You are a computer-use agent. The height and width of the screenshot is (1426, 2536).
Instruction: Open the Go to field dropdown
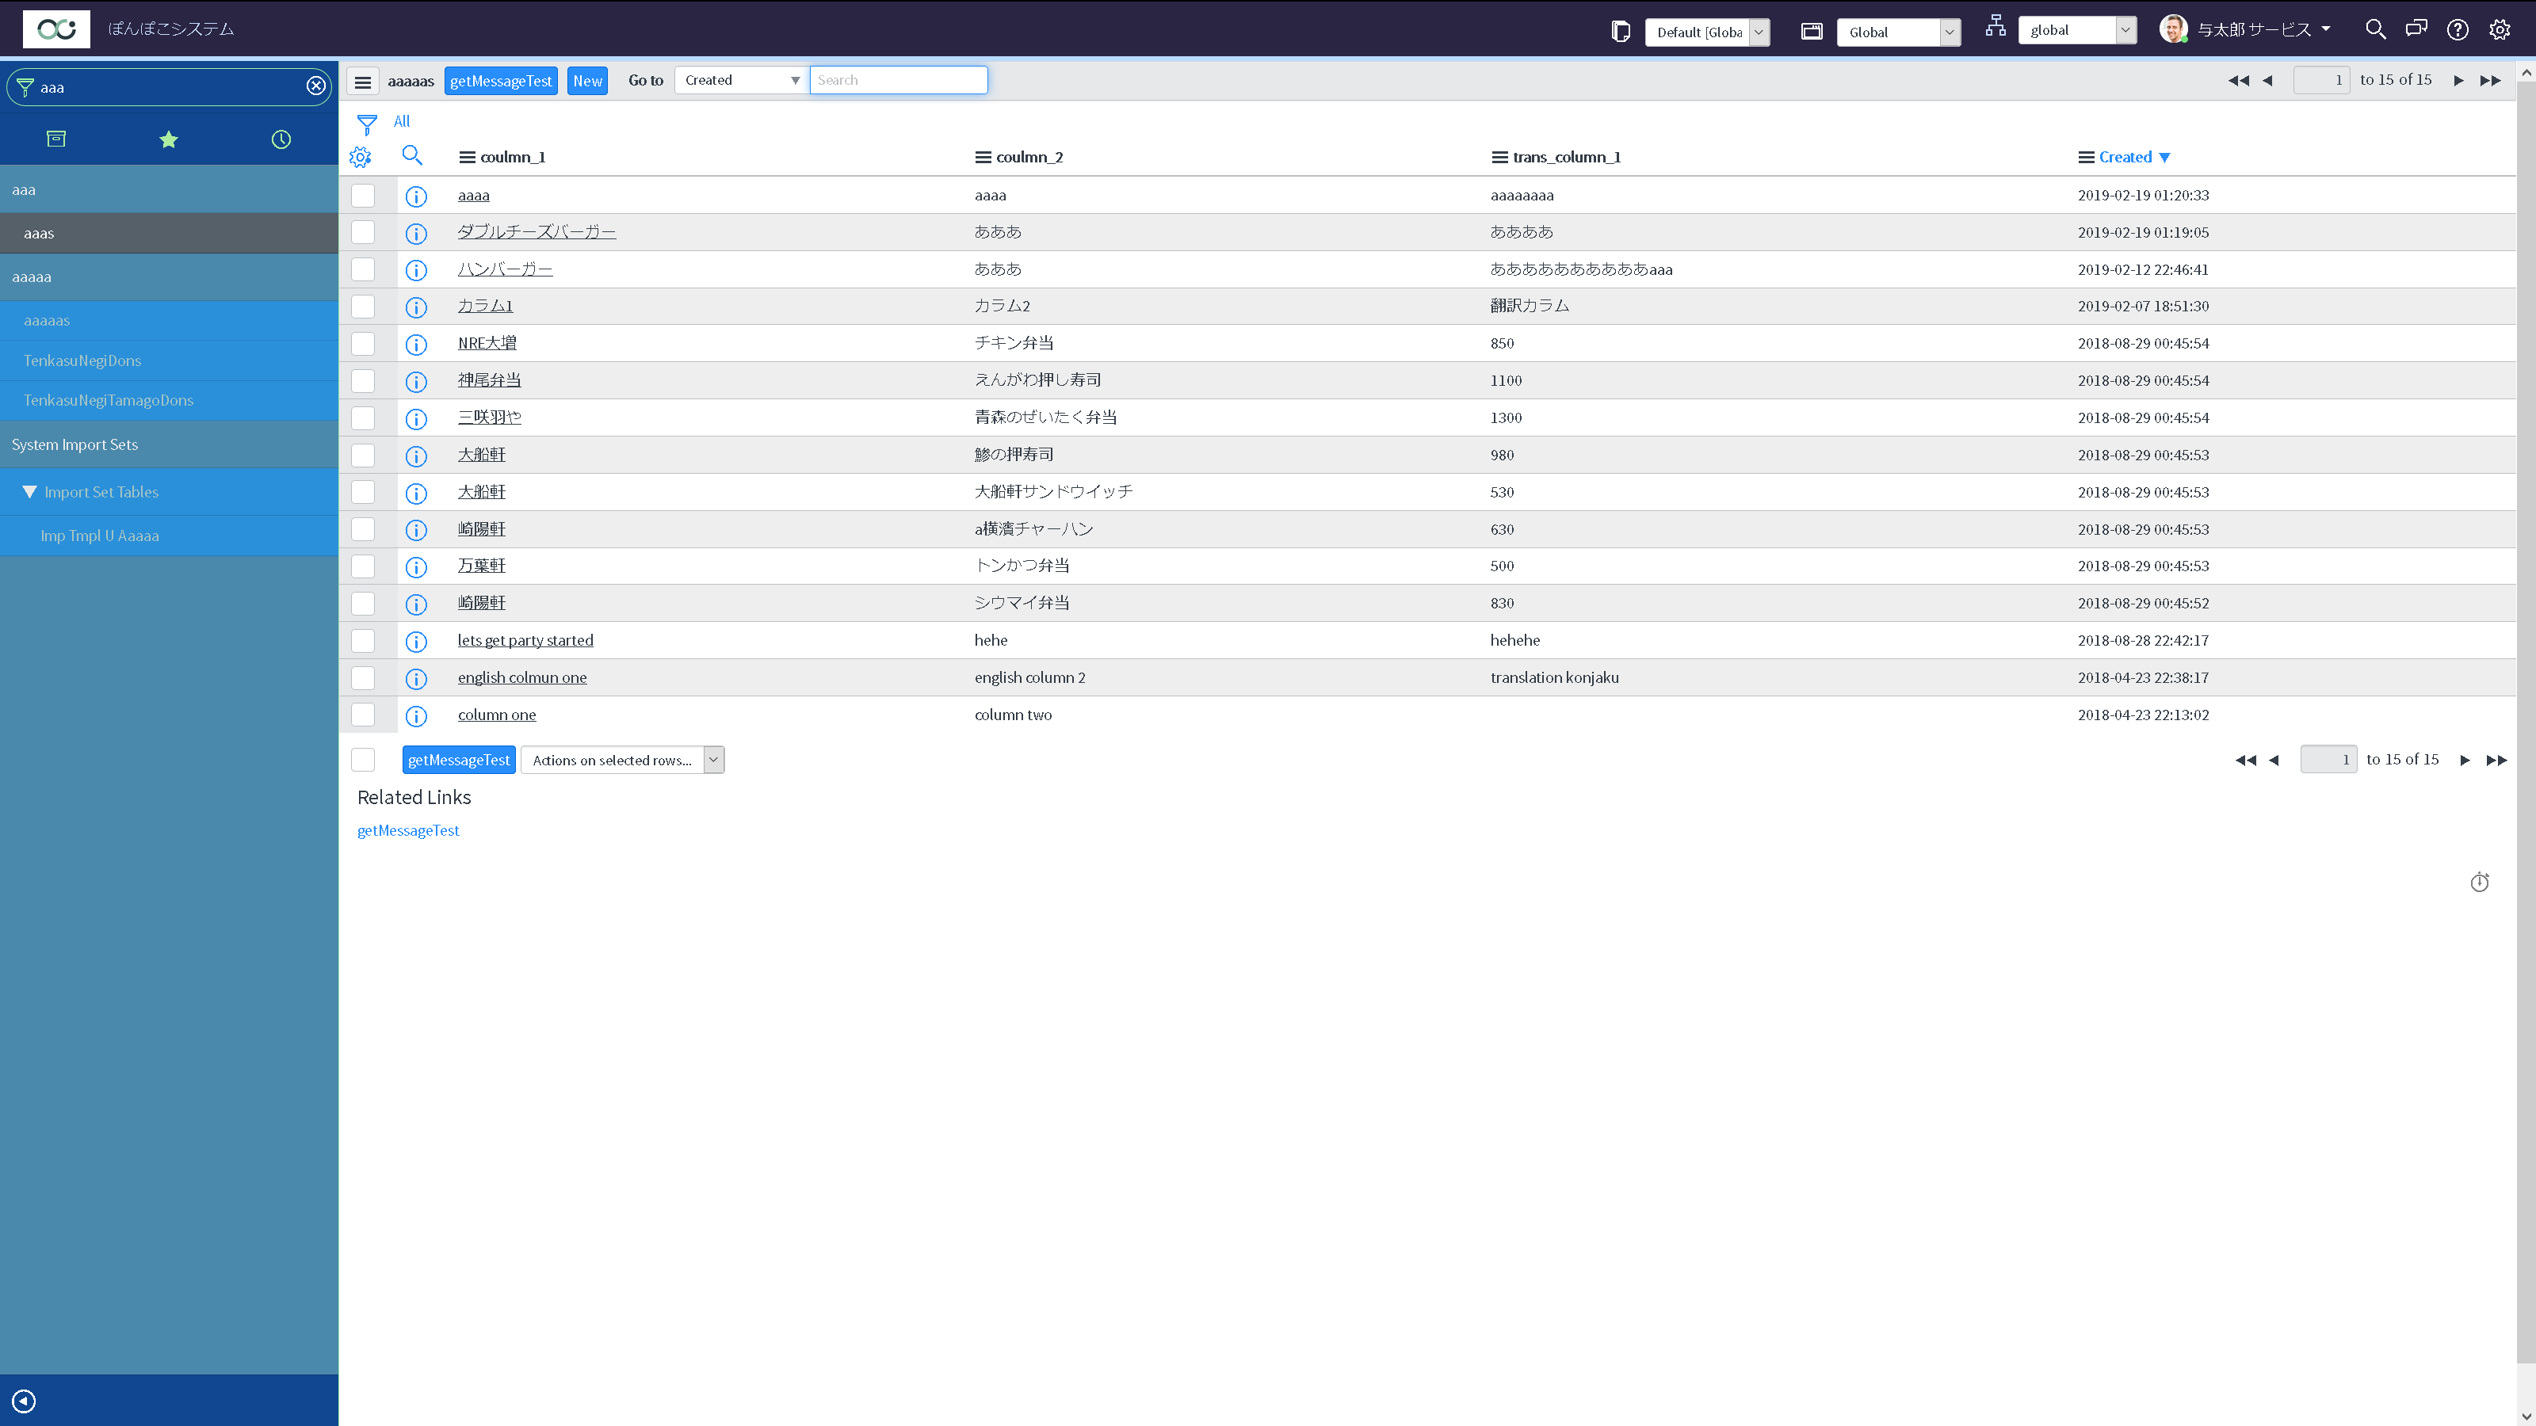coord(741,81)
